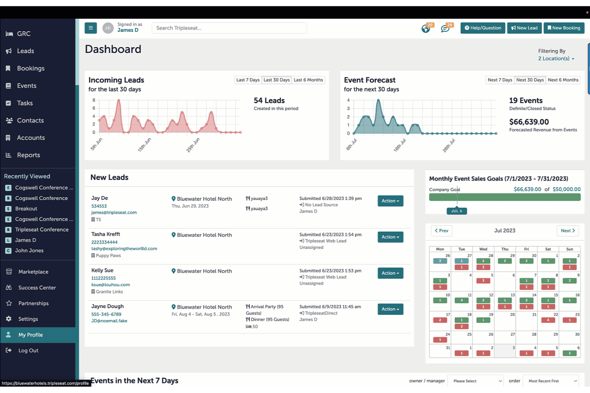Click the Search Tripleseat input field
The width and height of the screenshot is (590, 393).
click(x=229, y=28)
